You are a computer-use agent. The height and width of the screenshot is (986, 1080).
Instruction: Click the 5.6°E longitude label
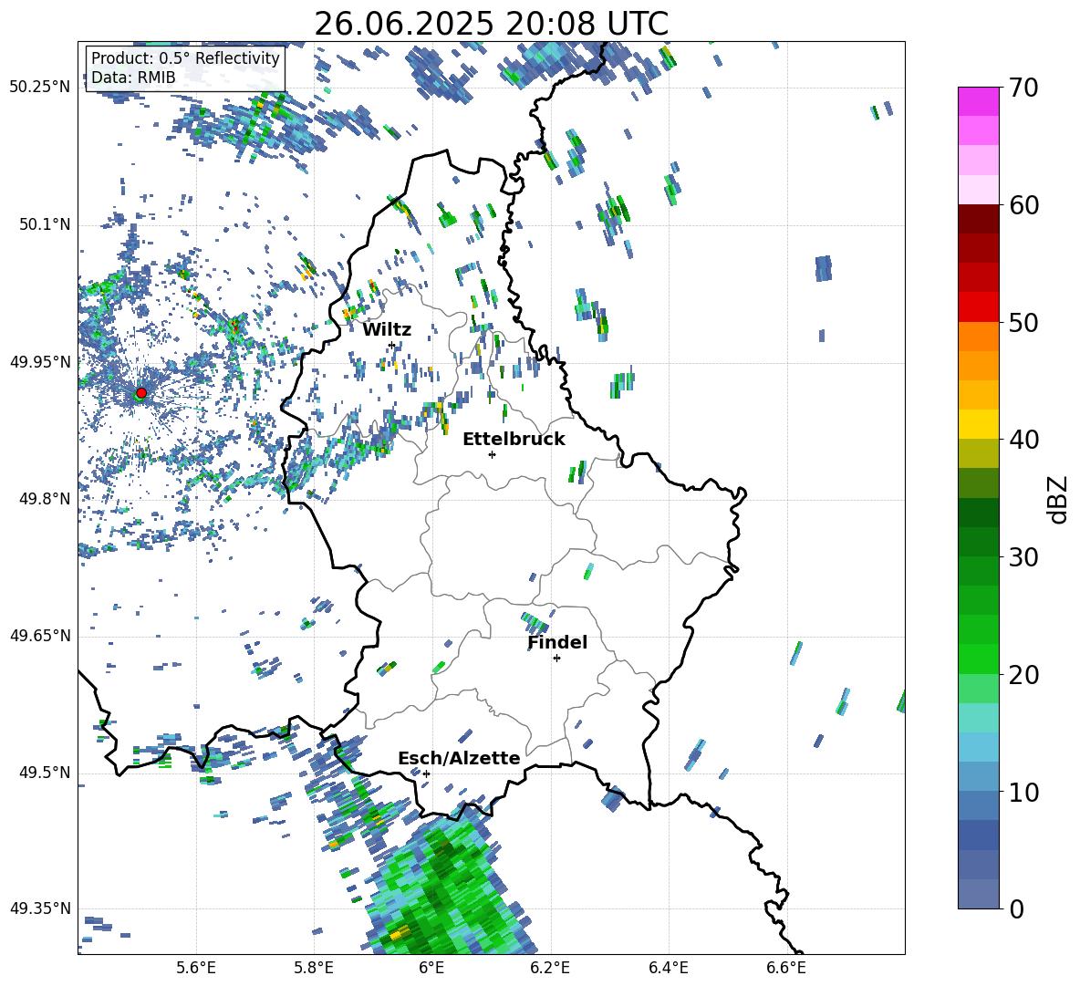(x=195, y=968)
